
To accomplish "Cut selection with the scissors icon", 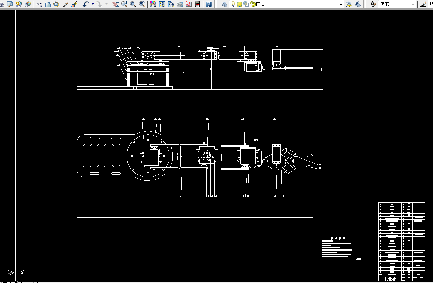I will pyautogui.click(x=39, y=4).
